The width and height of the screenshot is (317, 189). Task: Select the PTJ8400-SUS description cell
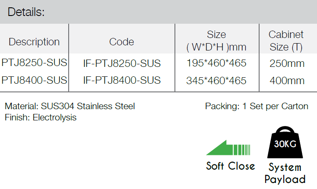34,80
